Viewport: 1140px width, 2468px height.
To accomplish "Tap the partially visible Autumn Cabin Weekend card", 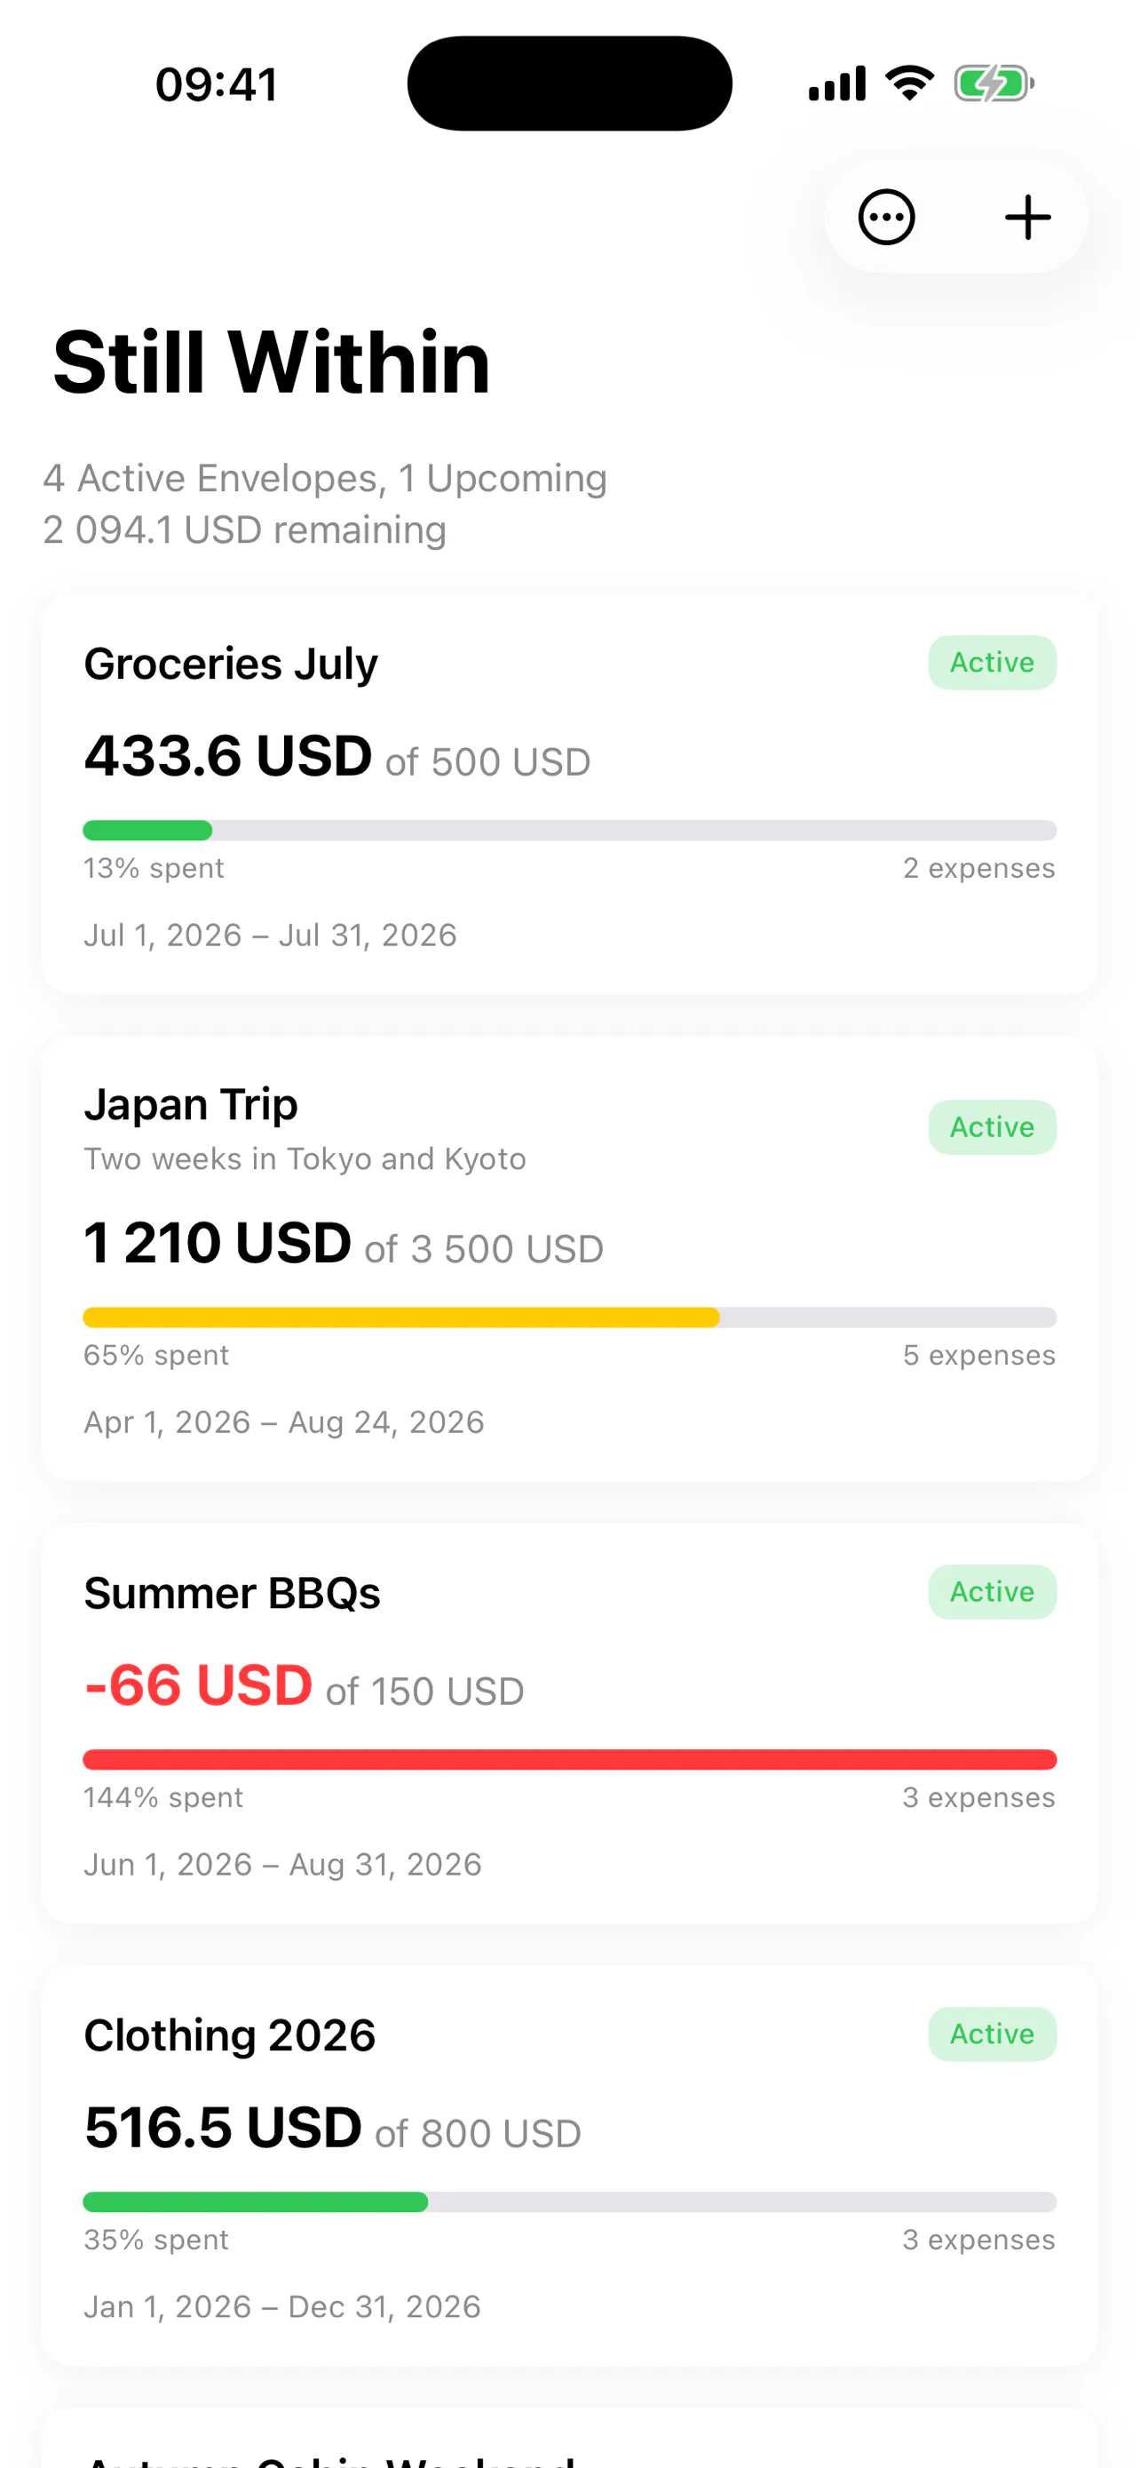I will [x=569, y=2440].
